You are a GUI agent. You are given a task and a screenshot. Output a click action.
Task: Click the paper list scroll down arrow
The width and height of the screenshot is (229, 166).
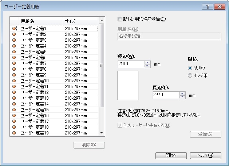point(102,133)
